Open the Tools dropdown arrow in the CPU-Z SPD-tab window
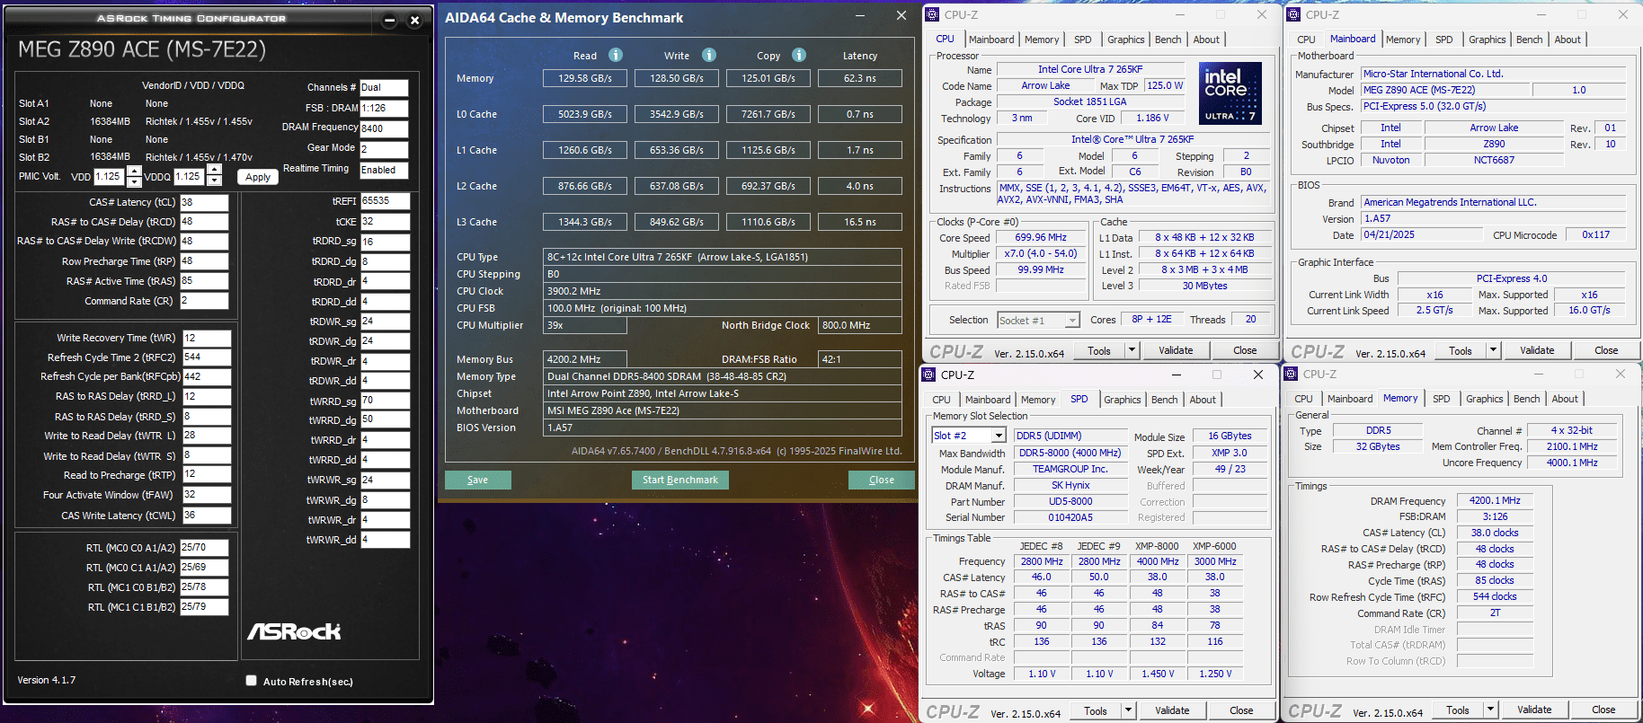This screenshot has height=723, width=1643. 1128,710
